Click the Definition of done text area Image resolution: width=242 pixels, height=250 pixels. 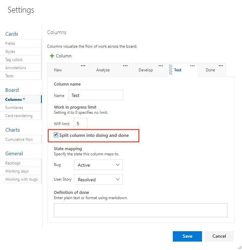tap(141, 210)
